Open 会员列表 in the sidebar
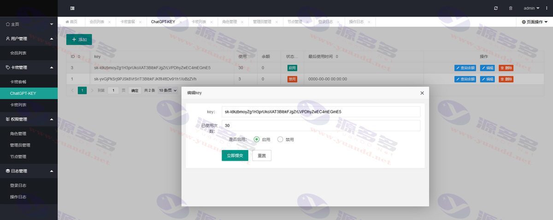 (x=29, y=53)
